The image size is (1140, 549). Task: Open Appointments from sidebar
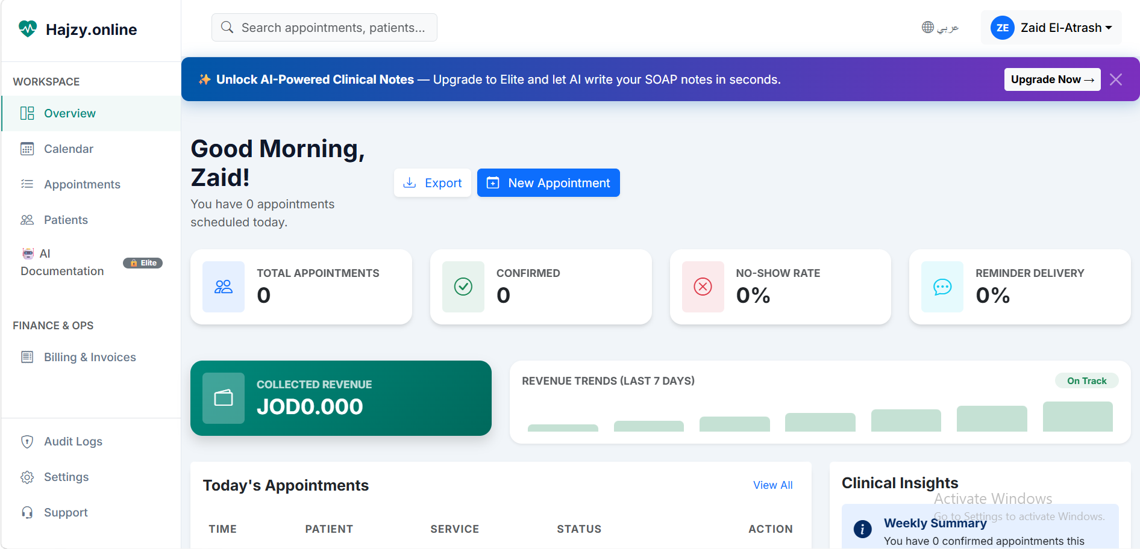[91, 184]
